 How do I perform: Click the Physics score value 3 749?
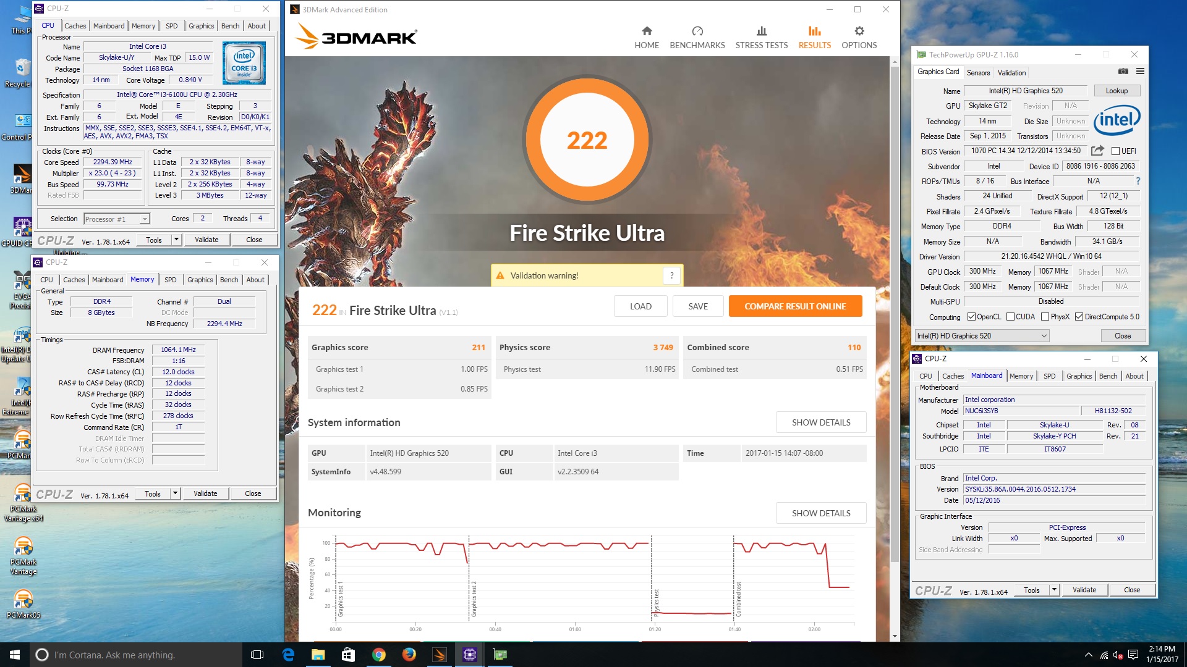coord(663,348)
